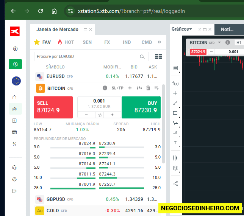This screenshot has height=216, width=244.
Task: Click SL·TP in BITCOIN row
Action: click(117, 88)
